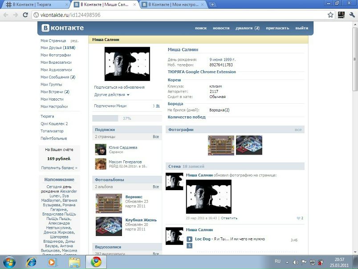358x269 pixels.
Task: Click the 37% profile progress bar
Action: point(127,118)
